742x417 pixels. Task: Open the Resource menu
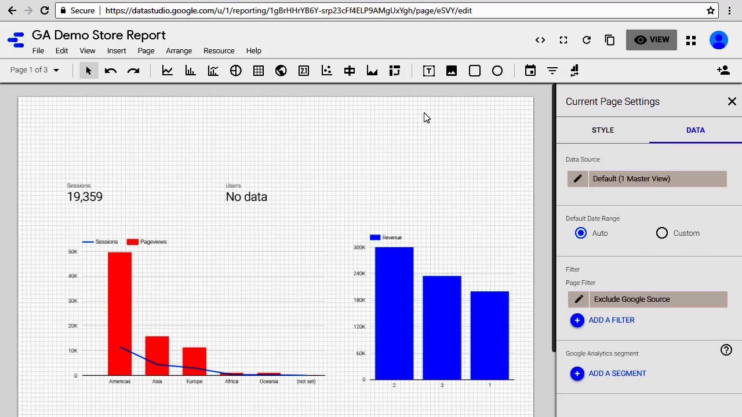219,51
